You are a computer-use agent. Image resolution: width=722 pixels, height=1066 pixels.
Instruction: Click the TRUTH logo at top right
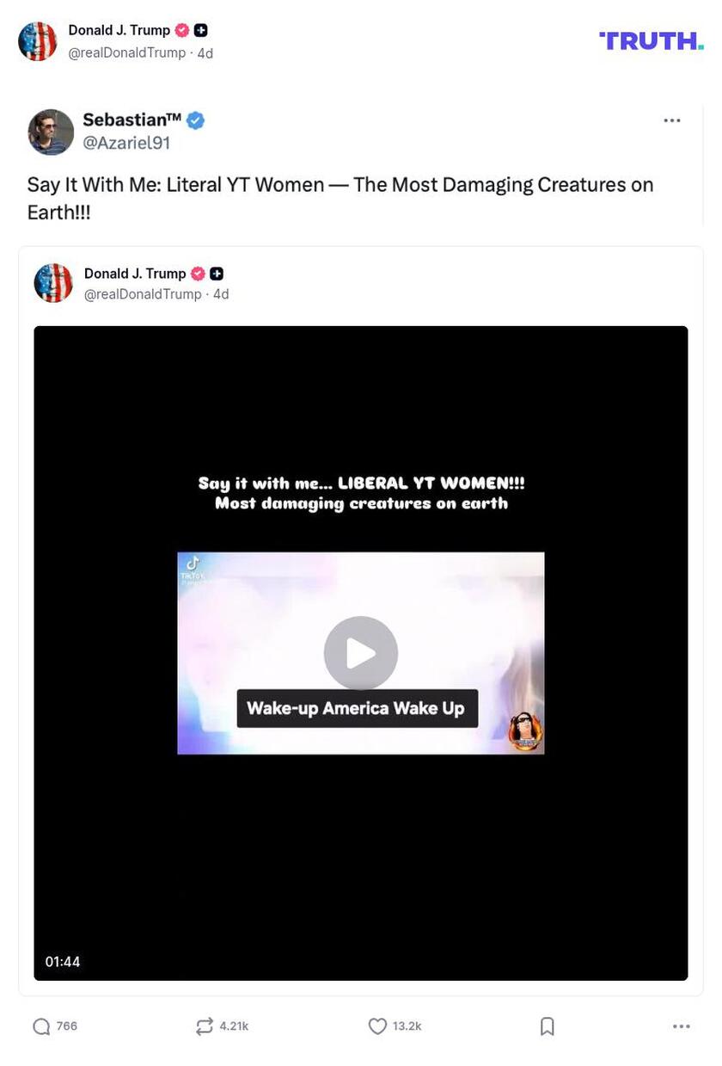tap(652, 40)
